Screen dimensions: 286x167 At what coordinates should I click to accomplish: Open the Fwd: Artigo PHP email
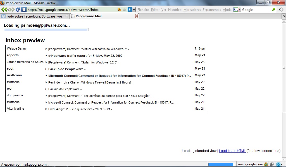[x=106, y=109]
